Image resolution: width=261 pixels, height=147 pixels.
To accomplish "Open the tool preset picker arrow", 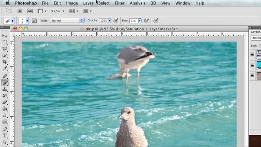I will tap(13, 21).
